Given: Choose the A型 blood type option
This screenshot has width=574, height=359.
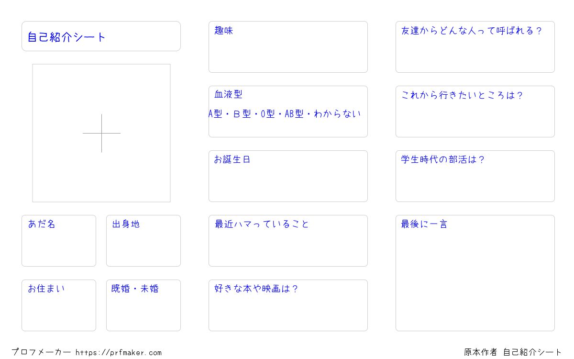Looking at the screenshot, I should 215,114.
